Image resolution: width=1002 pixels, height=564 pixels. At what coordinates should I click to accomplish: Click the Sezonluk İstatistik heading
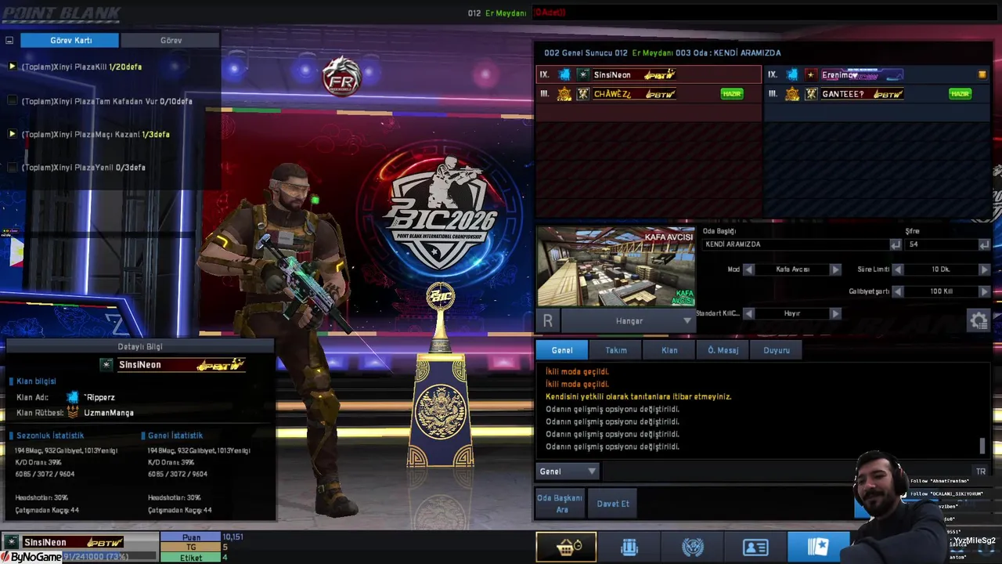coord(49,436)
